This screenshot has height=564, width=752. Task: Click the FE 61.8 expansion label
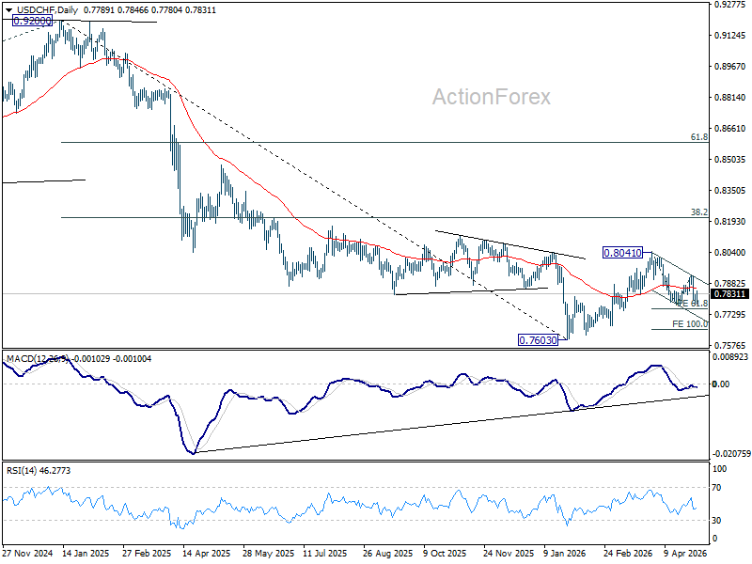(693, 304)
